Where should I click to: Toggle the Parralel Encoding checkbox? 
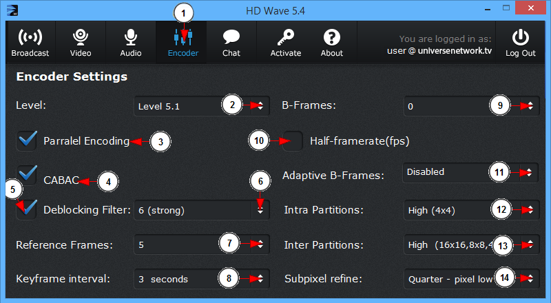(x=27, y=140)
